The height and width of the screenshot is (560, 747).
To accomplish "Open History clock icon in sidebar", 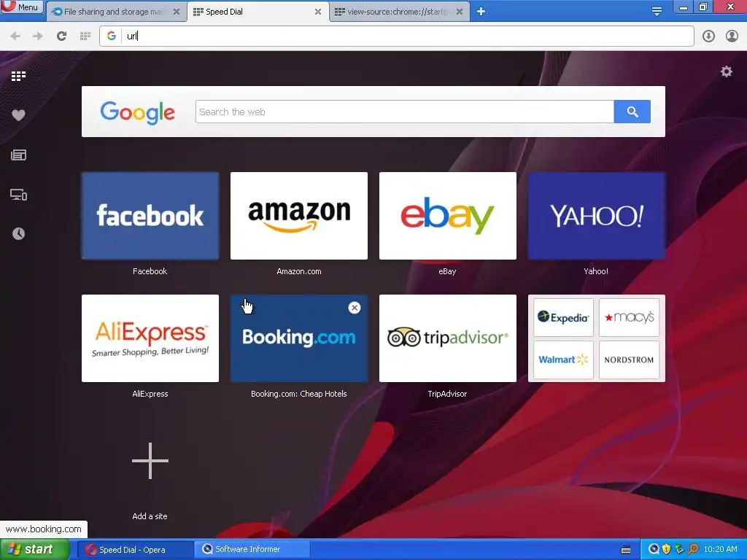I will [x=18, y=234].
